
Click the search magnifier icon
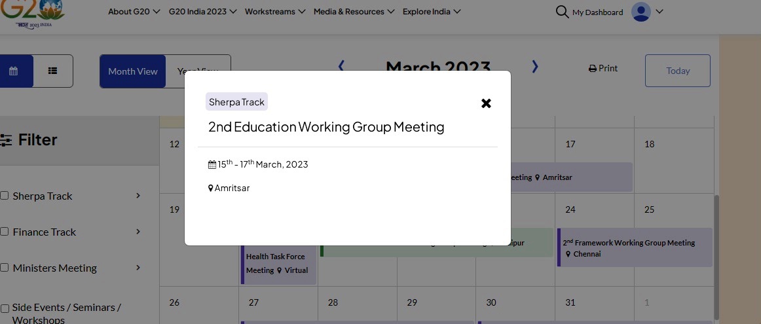pos(562,12)
